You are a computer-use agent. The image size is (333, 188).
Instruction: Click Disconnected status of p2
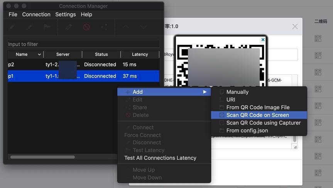pos(100,64)
